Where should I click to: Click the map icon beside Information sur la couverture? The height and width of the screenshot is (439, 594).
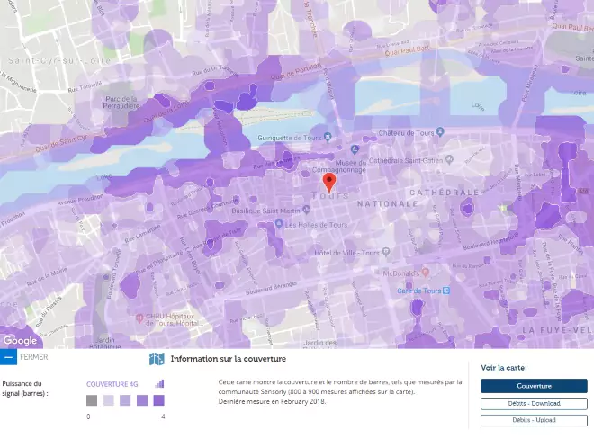[157, 359]
